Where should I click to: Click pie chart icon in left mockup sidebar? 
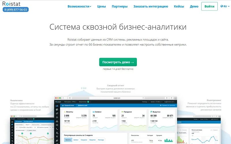point(12,125)
